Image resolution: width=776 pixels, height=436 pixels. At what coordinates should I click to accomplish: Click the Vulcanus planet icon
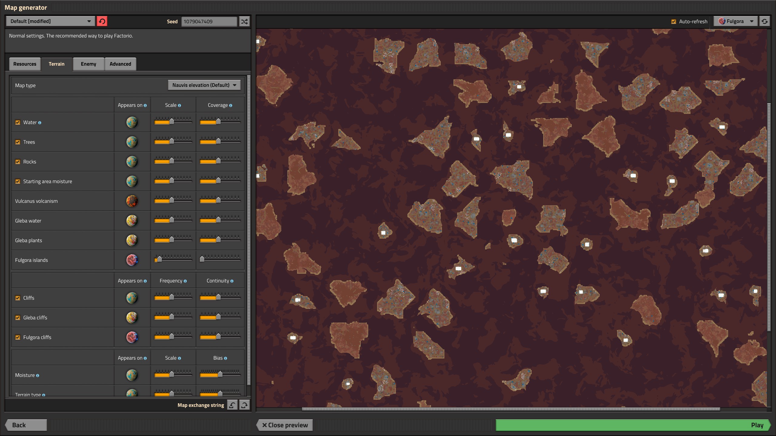[x=132, y=201]
